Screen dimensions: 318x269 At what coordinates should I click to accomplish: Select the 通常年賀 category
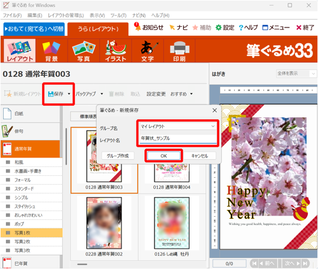[31, 149]
